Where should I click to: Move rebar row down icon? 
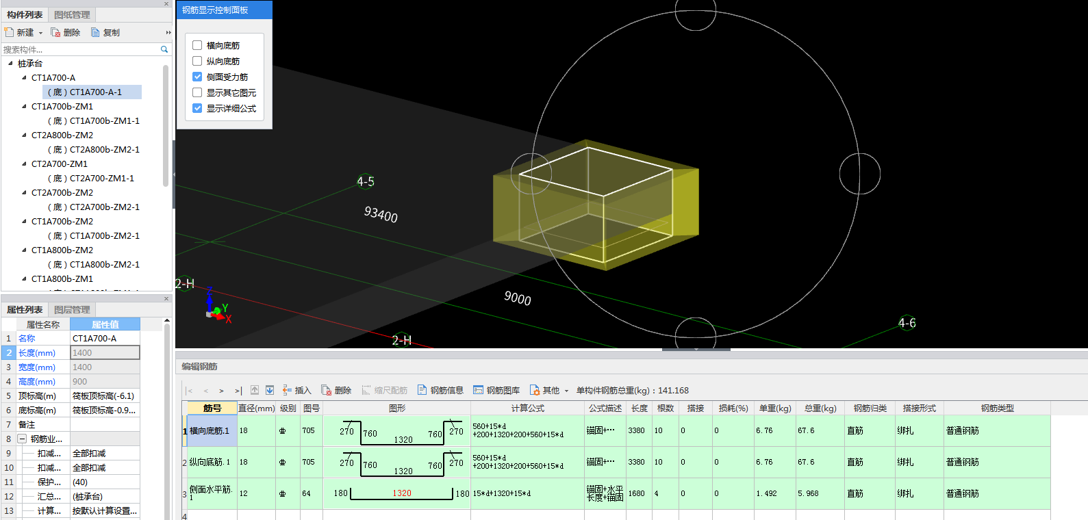tap(270, 390)
